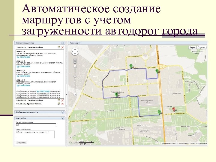The image size is (216, 162).
Task: Delete the 26.6.2012 route below the address box
Action: pos(62,100)
